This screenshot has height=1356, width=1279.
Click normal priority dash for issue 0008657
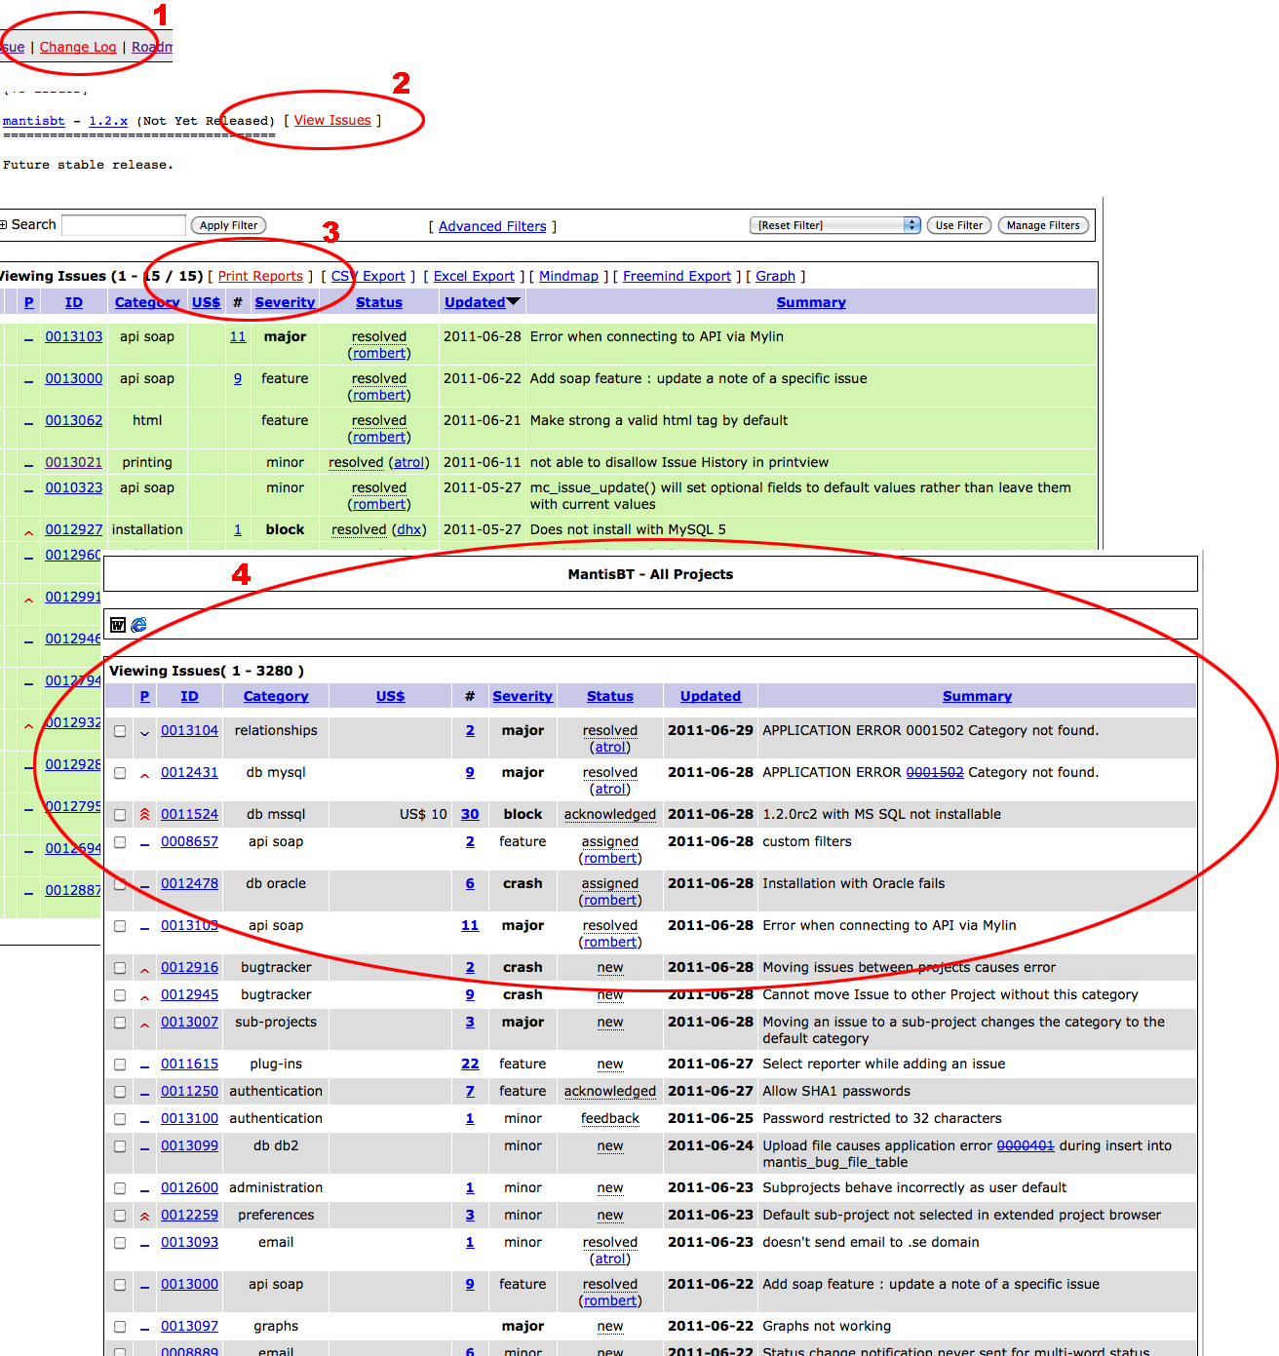click(x=144, y=844)
